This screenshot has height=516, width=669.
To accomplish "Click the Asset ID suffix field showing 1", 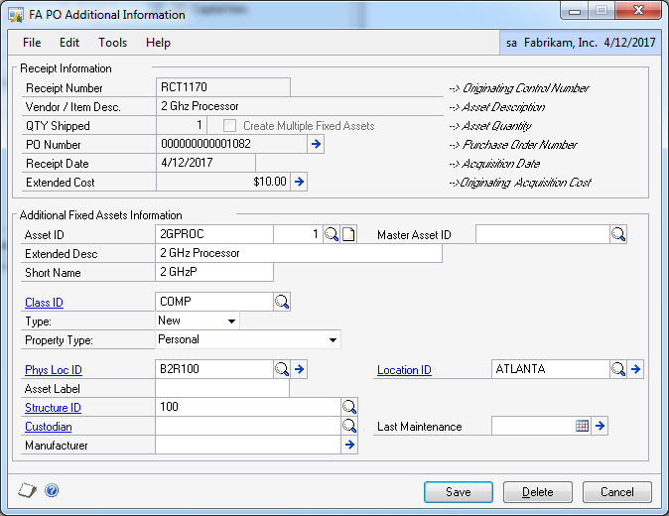I will (x=298, y=234).
